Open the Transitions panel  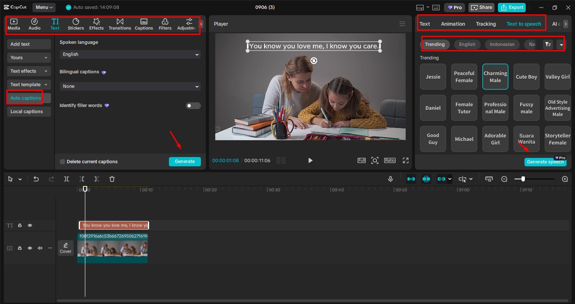(x=120, y=24)
